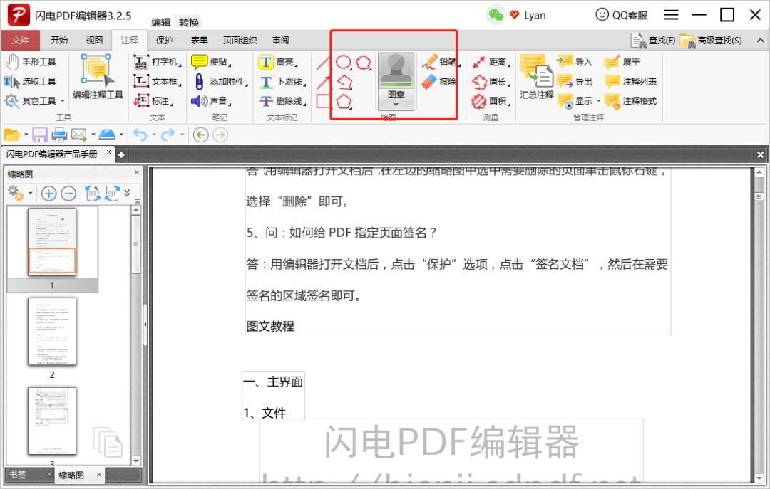770x489 pixels.
Task: Select the cloud drawing shape
Action: 364,63
